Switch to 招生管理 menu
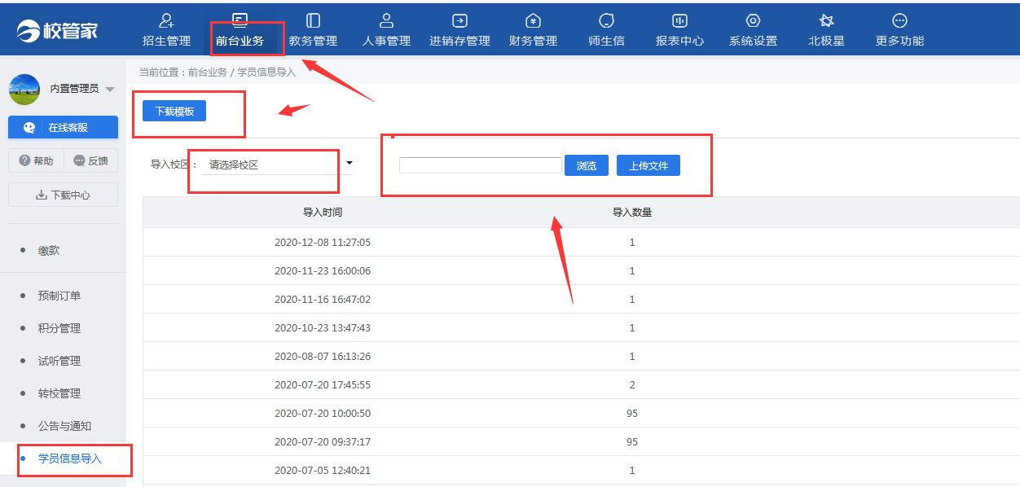This screenshot has height=487, width=1020. [166, 29]
